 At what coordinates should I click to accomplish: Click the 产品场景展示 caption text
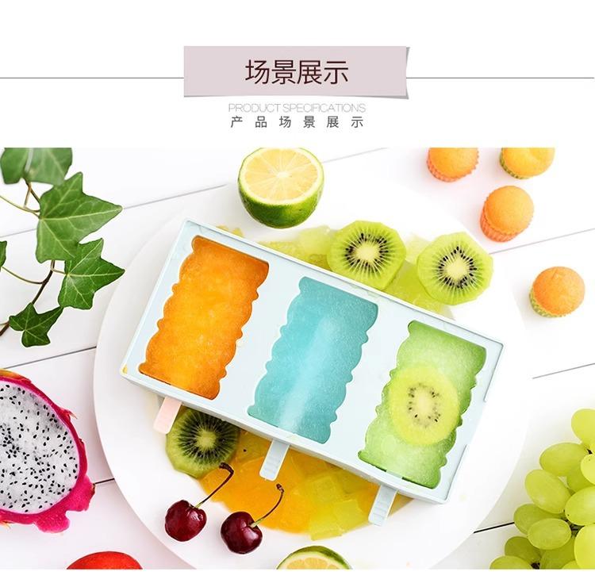(x=297, y=122)
